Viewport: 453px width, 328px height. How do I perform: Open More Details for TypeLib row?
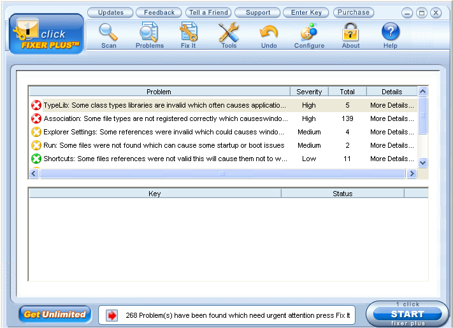click(392, 105)
